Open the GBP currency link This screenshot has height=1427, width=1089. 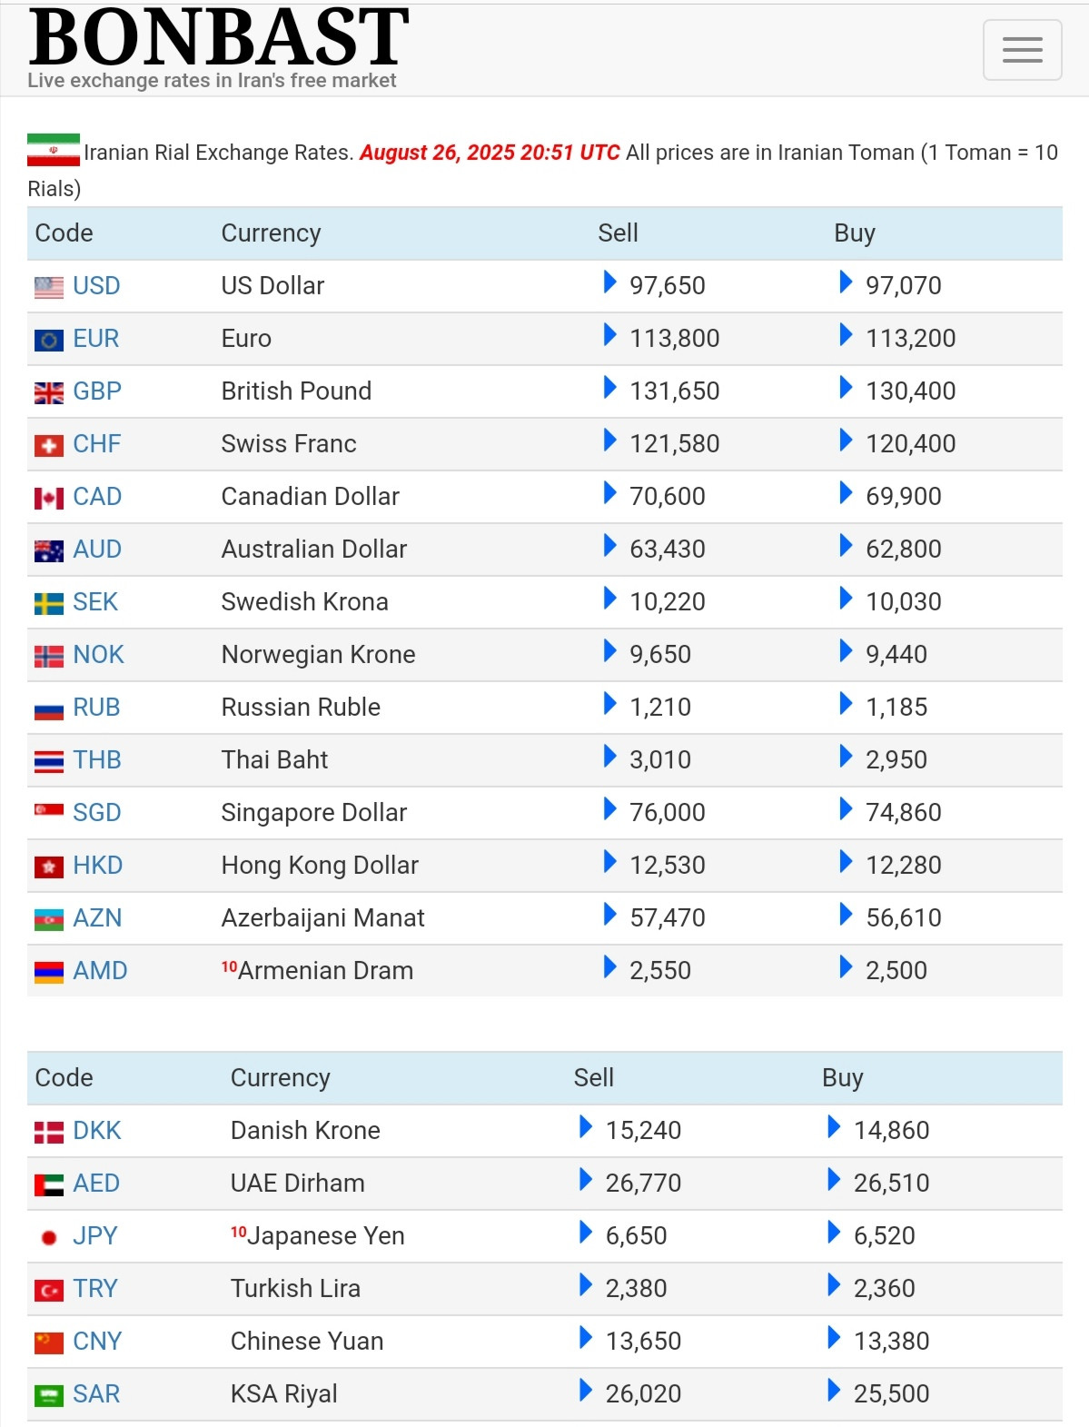[97, 391]
